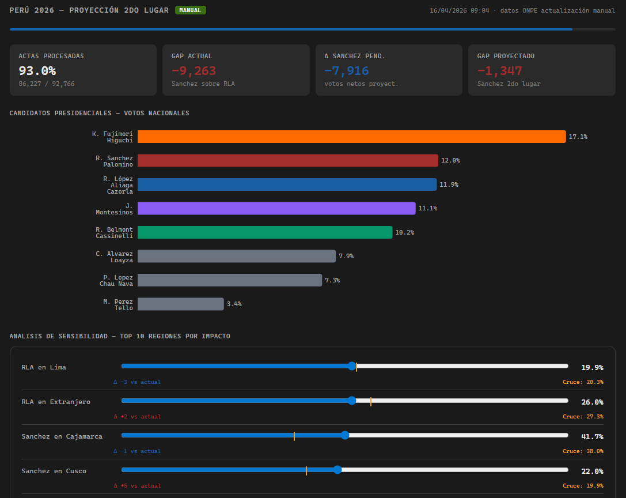Click orange Cruce marker on RLA Extranjero slider
The image size is (626, 498).
[371, 402]
